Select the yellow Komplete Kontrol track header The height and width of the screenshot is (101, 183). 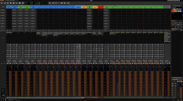point(84,7)
